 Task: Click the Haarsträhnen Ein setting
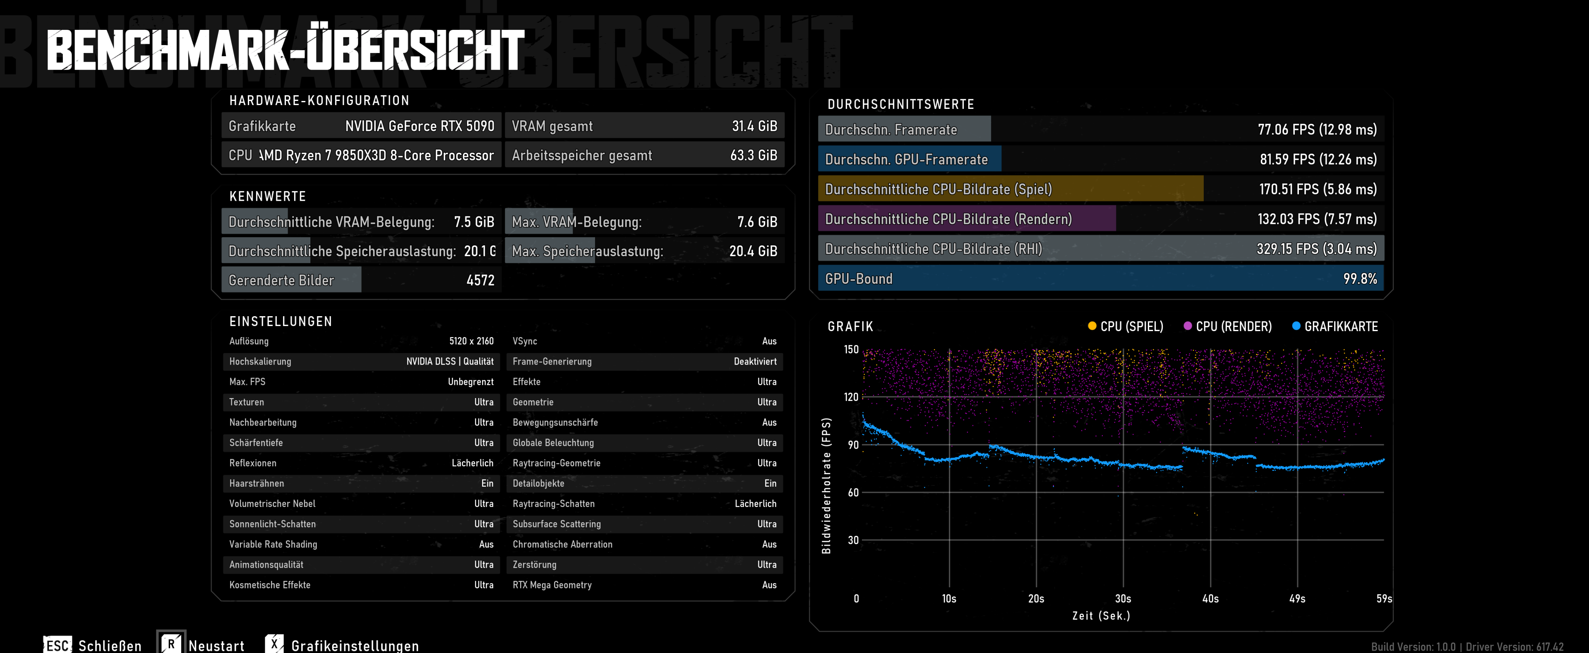coord(362,483)
